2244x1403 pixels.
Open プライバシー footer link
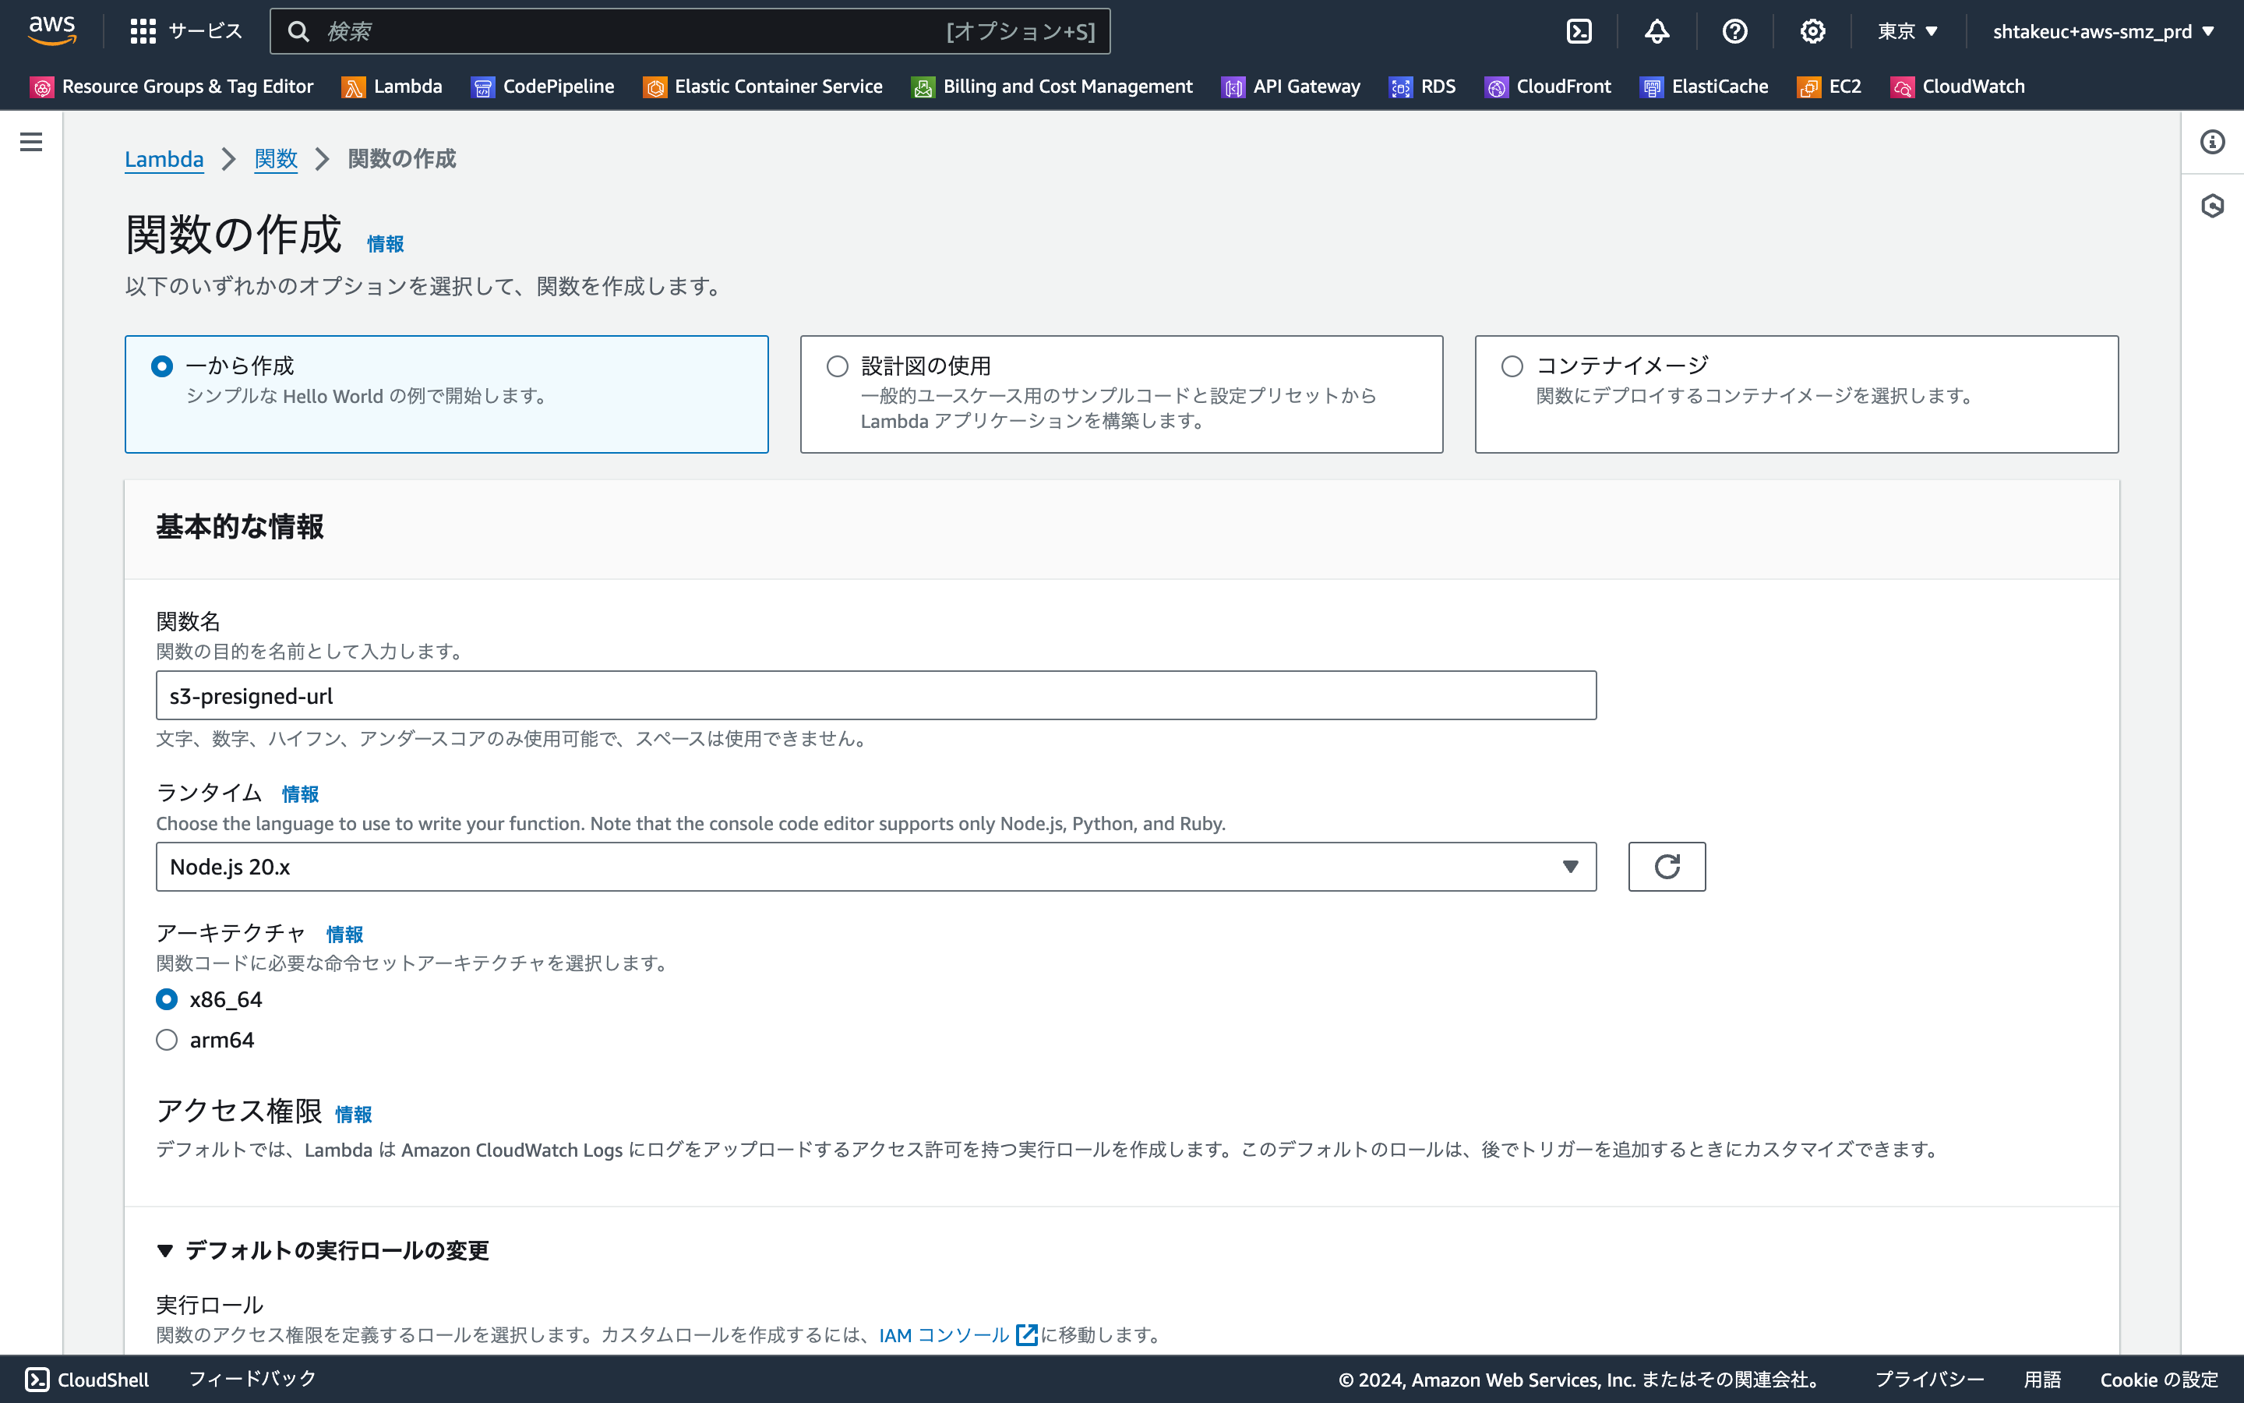pos(1928,1380)
